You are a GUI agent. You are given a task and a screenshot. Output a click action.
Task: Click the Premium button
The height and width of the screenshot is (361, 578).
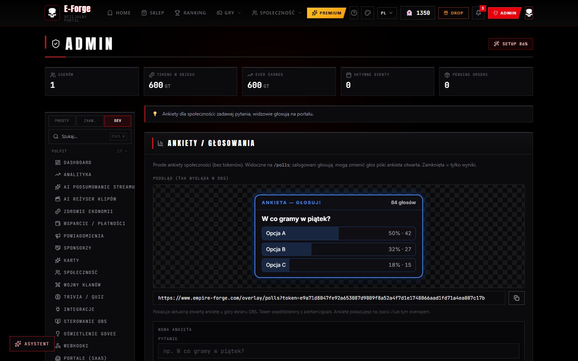point(327,13)
